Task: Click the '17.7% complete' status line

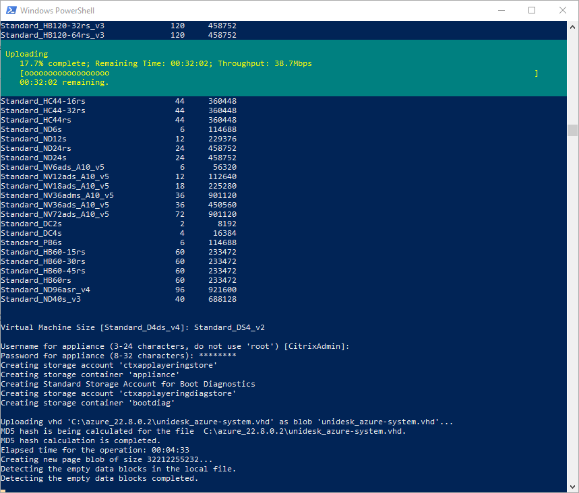Action: click(166, 63)
